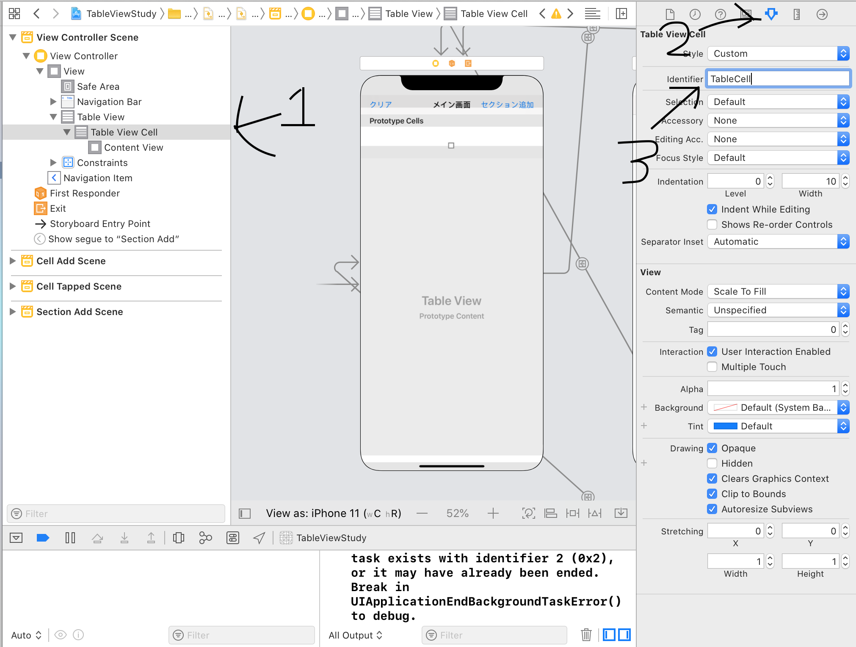
Task: Click the Tint color swatch
Action: pos(725,426)
